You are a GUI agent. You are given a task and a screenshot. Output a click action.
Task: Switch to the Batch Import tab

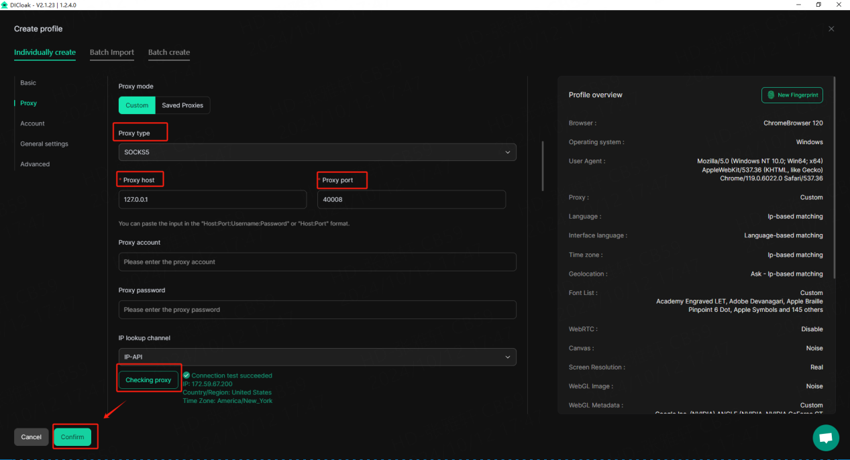(111, 52)
